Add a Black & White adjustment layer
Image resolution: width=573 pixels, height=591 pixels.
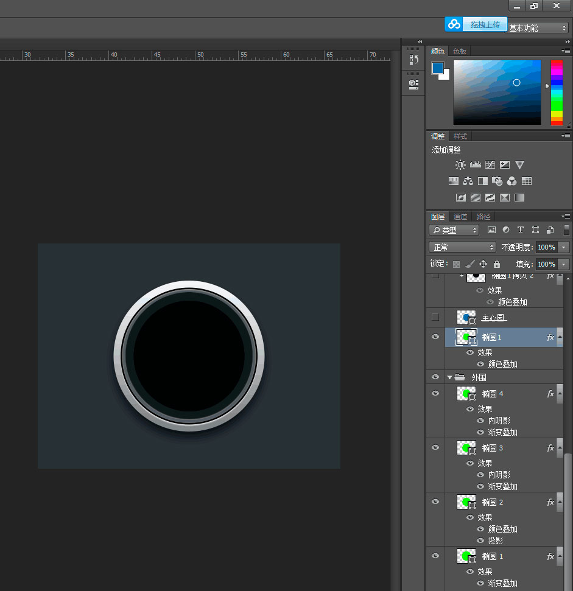point(482,181)
